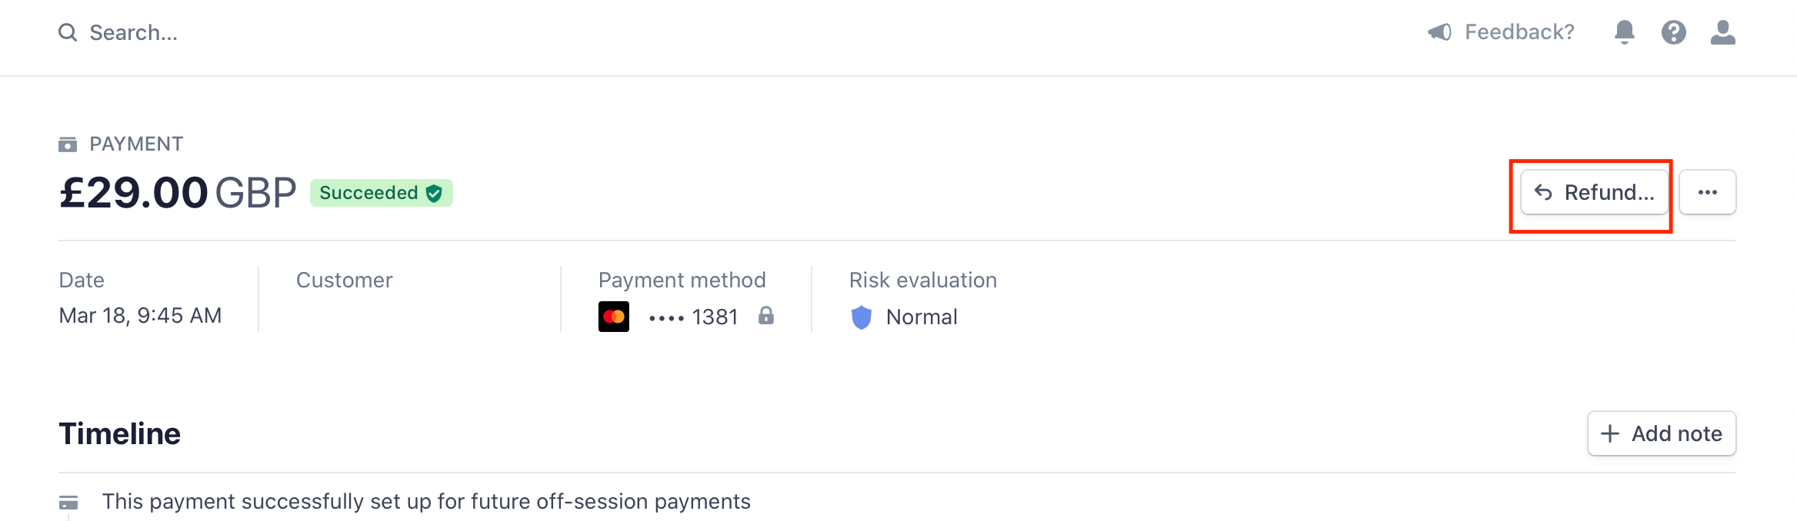
Task: Click the Mastercard card logo
Action: (614, 317)
